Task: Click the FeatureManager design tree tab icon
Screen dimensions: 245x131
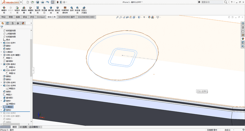Action: pyautogui.click(x=3, y=23)
